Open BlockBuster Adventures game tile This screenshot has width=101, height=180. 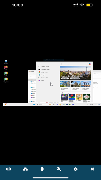72,98
